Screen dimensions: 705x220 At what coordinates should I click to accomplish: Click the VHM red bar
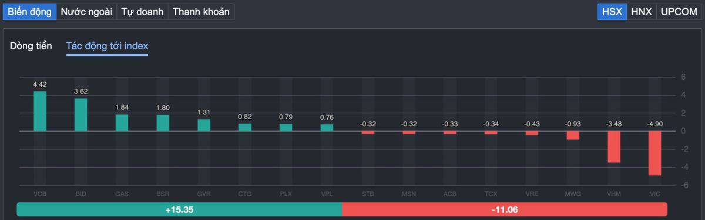point(614,147)
